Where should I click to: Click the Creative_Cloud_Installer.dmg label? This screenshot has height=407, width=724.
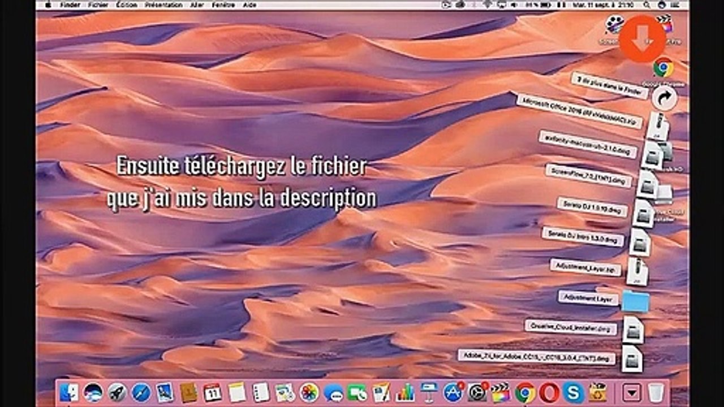coord(571,327)
